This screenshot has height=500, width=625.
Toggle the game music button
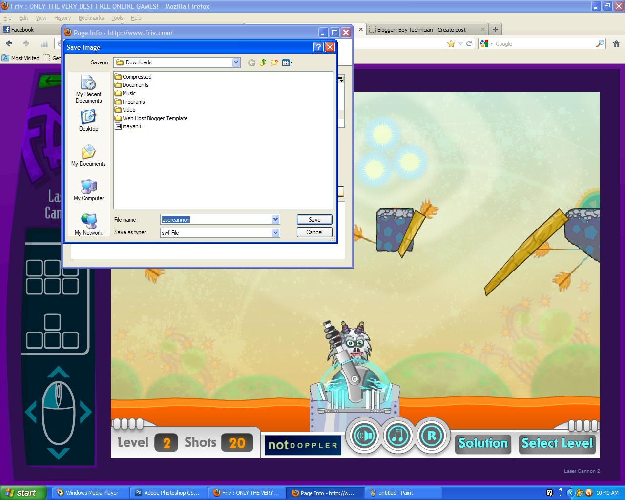pyautogui.click(x=398, y=436)
